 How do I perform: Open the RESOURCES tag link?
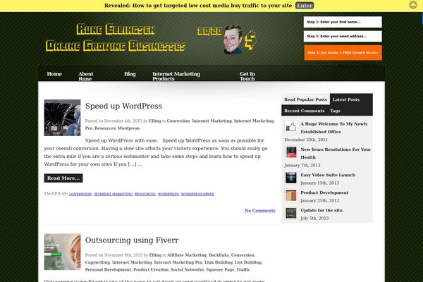pos(145,194)
